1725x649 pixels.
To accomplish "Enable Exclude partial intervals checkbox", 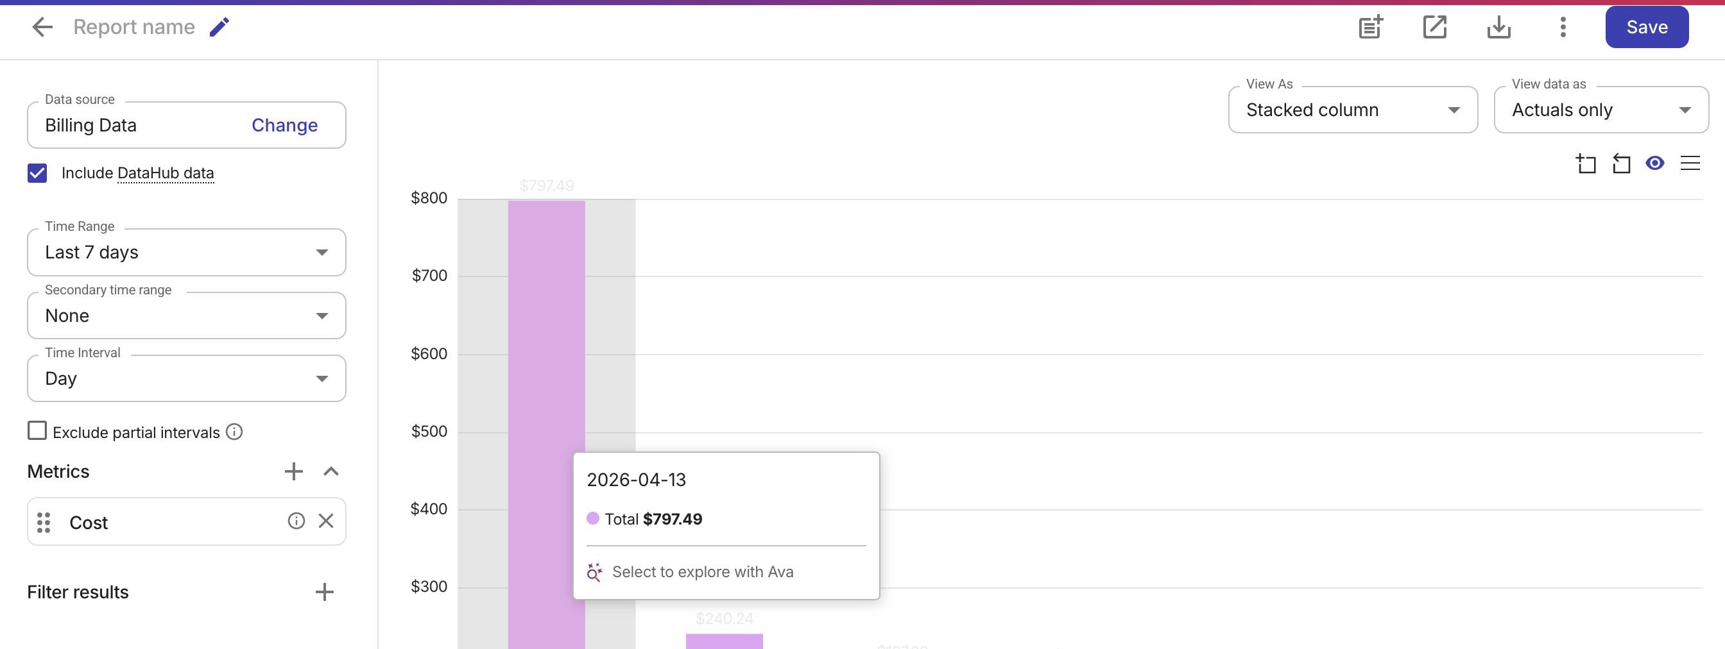I will click(x=37, y=431).
